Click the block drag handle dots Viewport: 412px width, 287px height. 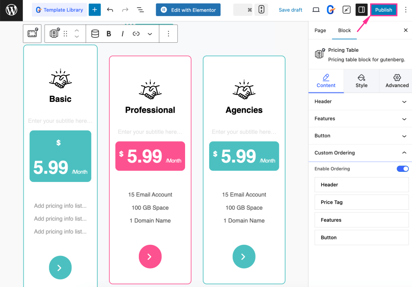click(66, 34)
